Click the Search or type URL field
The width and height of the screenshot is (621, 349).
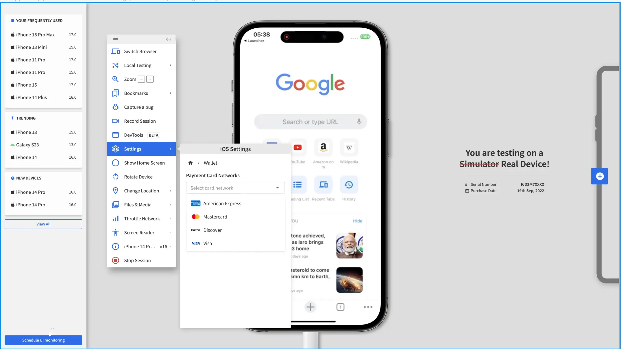coord(310,122)
